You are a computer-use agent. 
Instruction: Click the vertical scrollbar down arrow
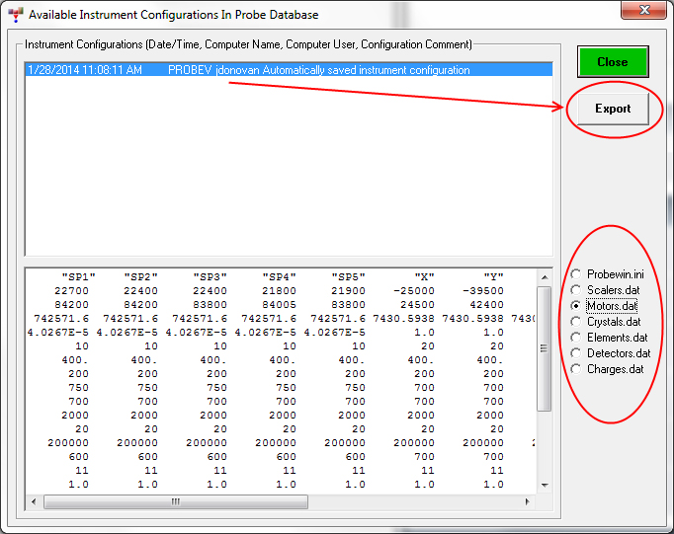[545, 485]
